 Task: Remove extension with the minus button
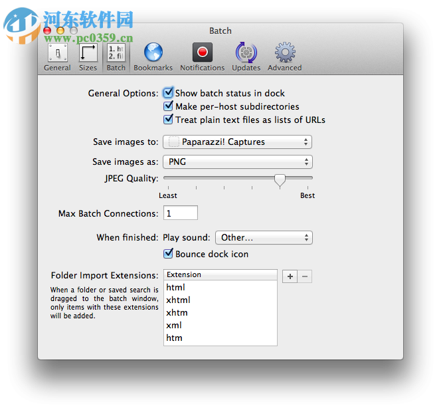[x=305, y=276]
